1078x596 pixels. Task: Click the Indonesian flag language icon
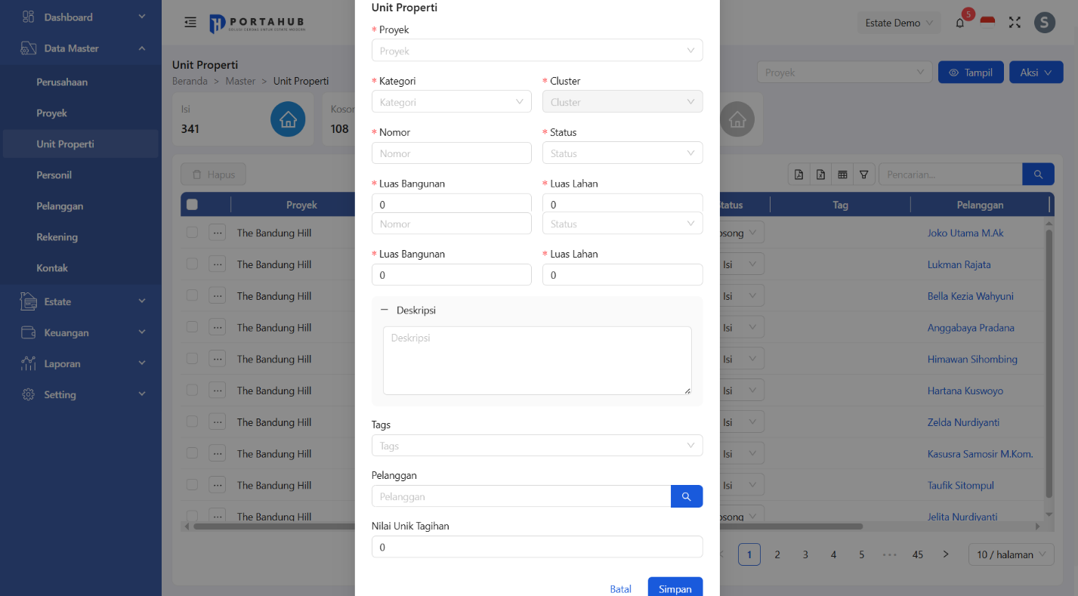(x=987, y=22)
